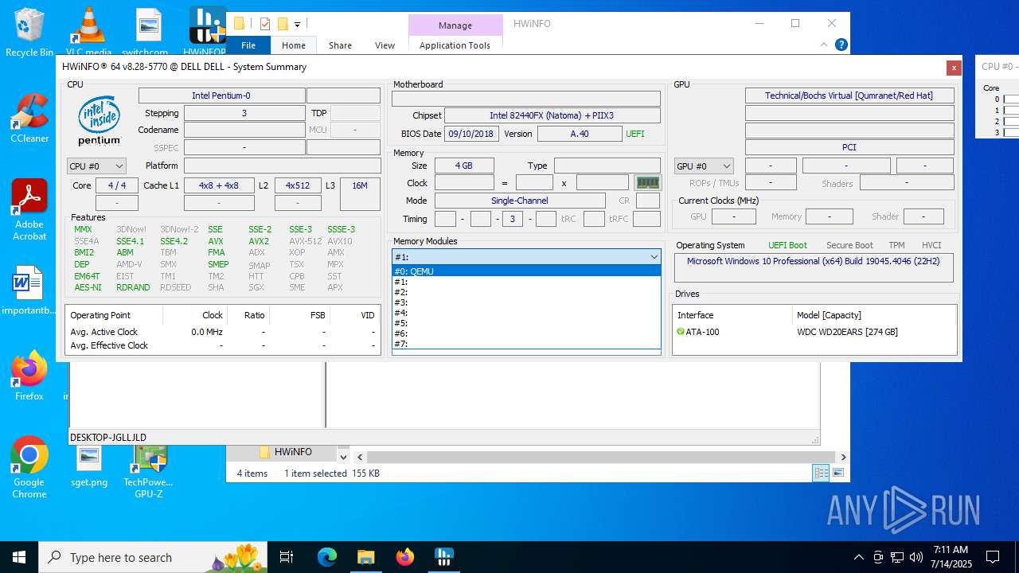Click the Intel Pentium-0 CPU name field

(221, 95)
